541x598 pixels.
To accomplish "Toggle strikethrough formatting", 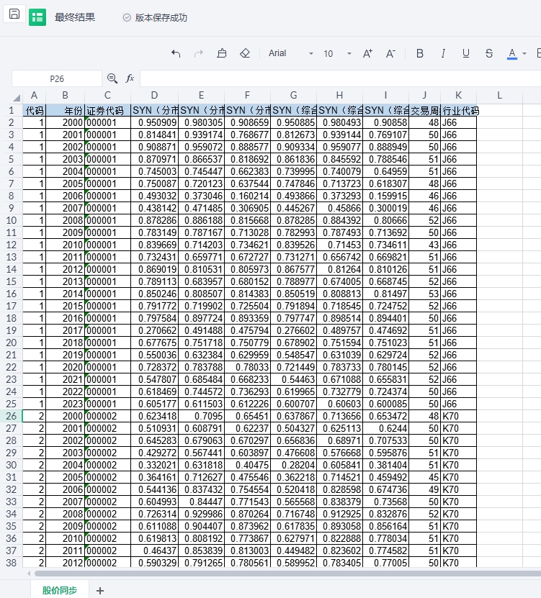I will click(489, 53).
